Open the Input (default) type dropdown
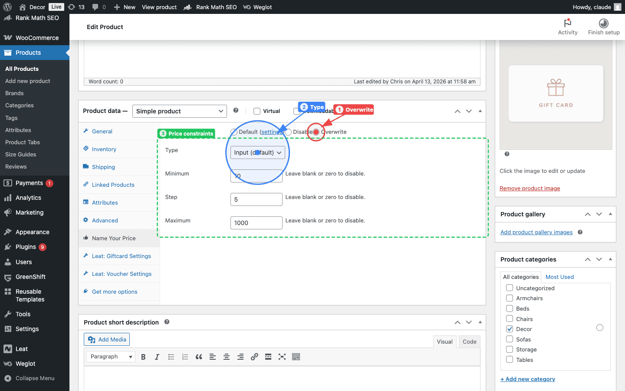The width and height of the screenshot is (625, 391). pos(258,152)
